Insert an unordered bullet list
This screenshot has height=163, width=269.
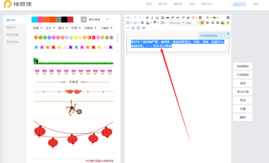coord(135,23)
